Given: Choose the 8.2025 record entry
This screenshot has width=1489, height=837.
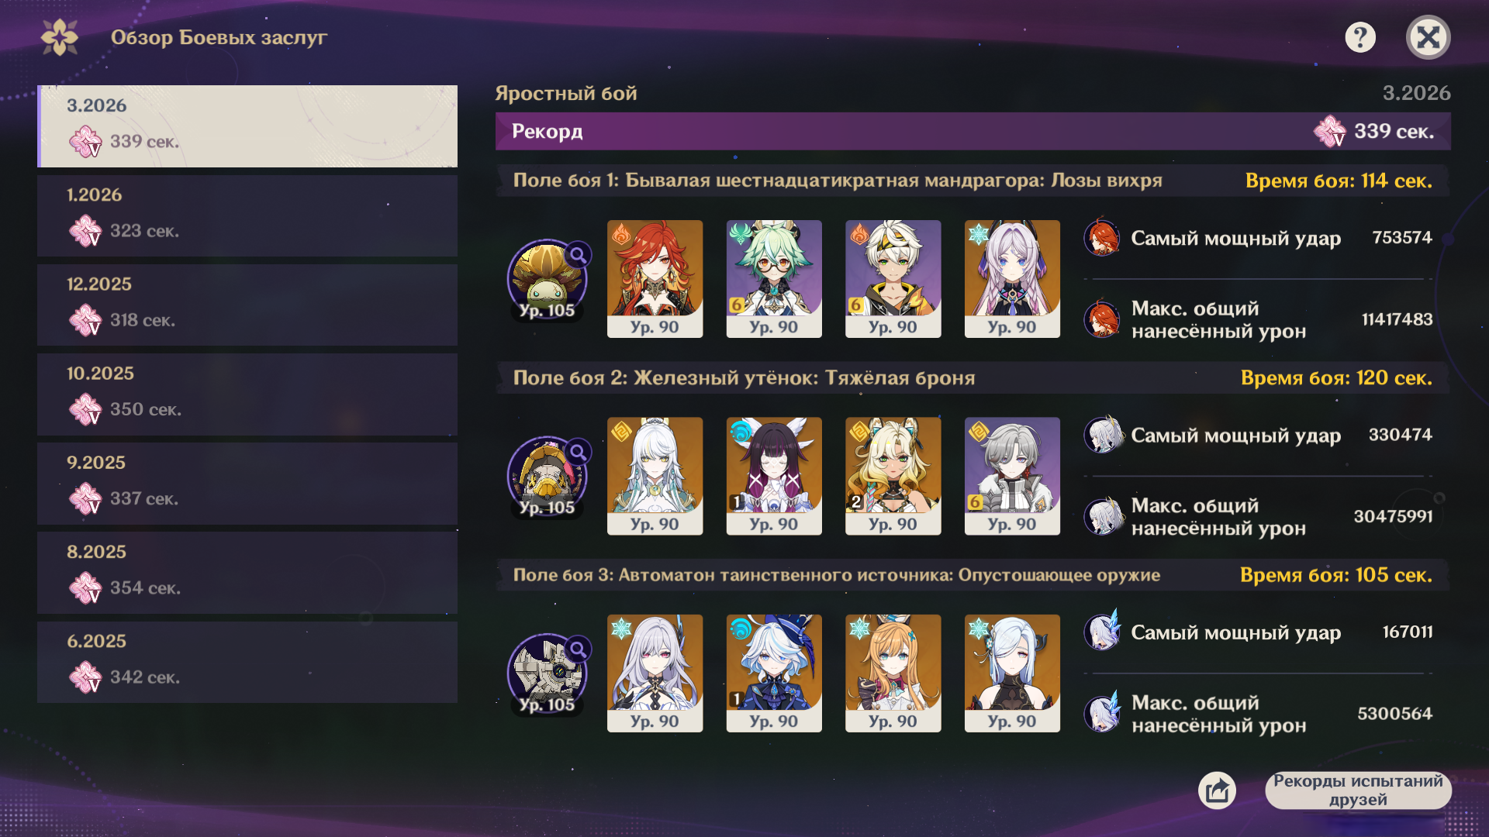Looking at the screenshot, I should coord(247,573).
